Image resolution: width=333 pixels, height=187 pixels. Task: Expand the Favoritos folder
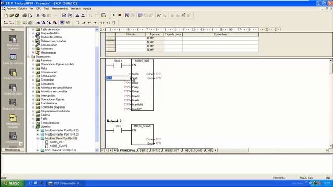click(x=33, y=60)
